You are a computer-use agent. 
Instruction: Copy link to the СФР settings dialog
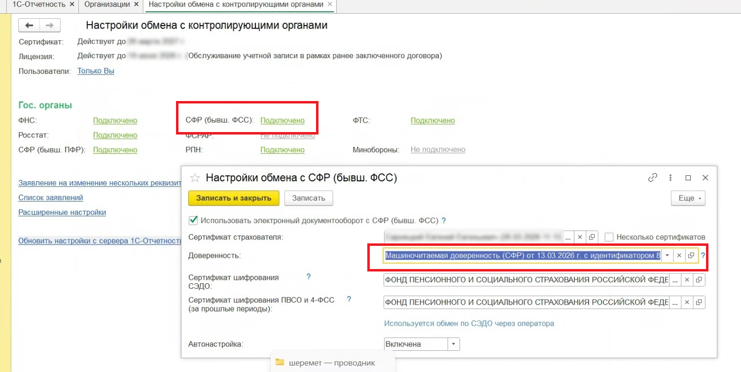coord(653,177)
